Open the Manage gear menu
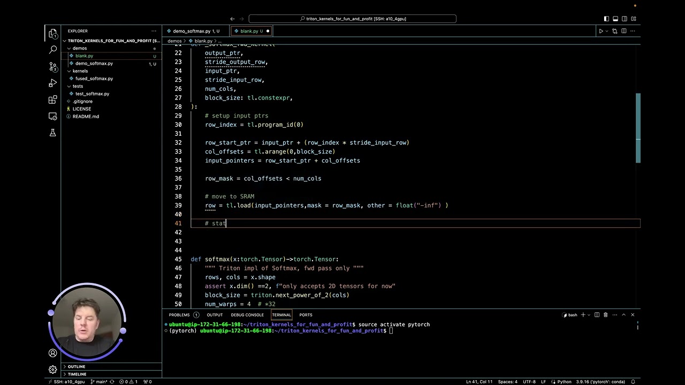685x385 pixels. pos(52,369)
